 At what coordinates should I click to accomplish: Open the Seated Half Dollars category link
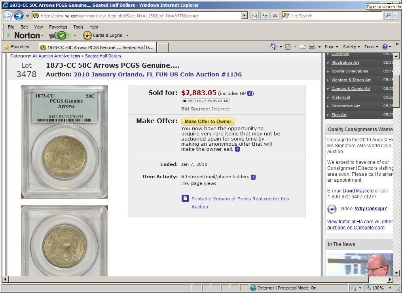click(x=103, y=56)
